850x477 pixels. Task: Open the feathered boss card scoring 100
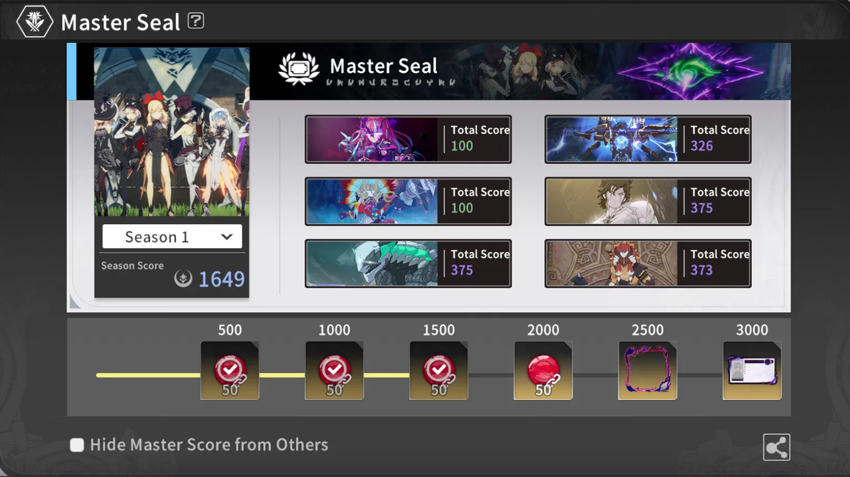pos(408,201)
